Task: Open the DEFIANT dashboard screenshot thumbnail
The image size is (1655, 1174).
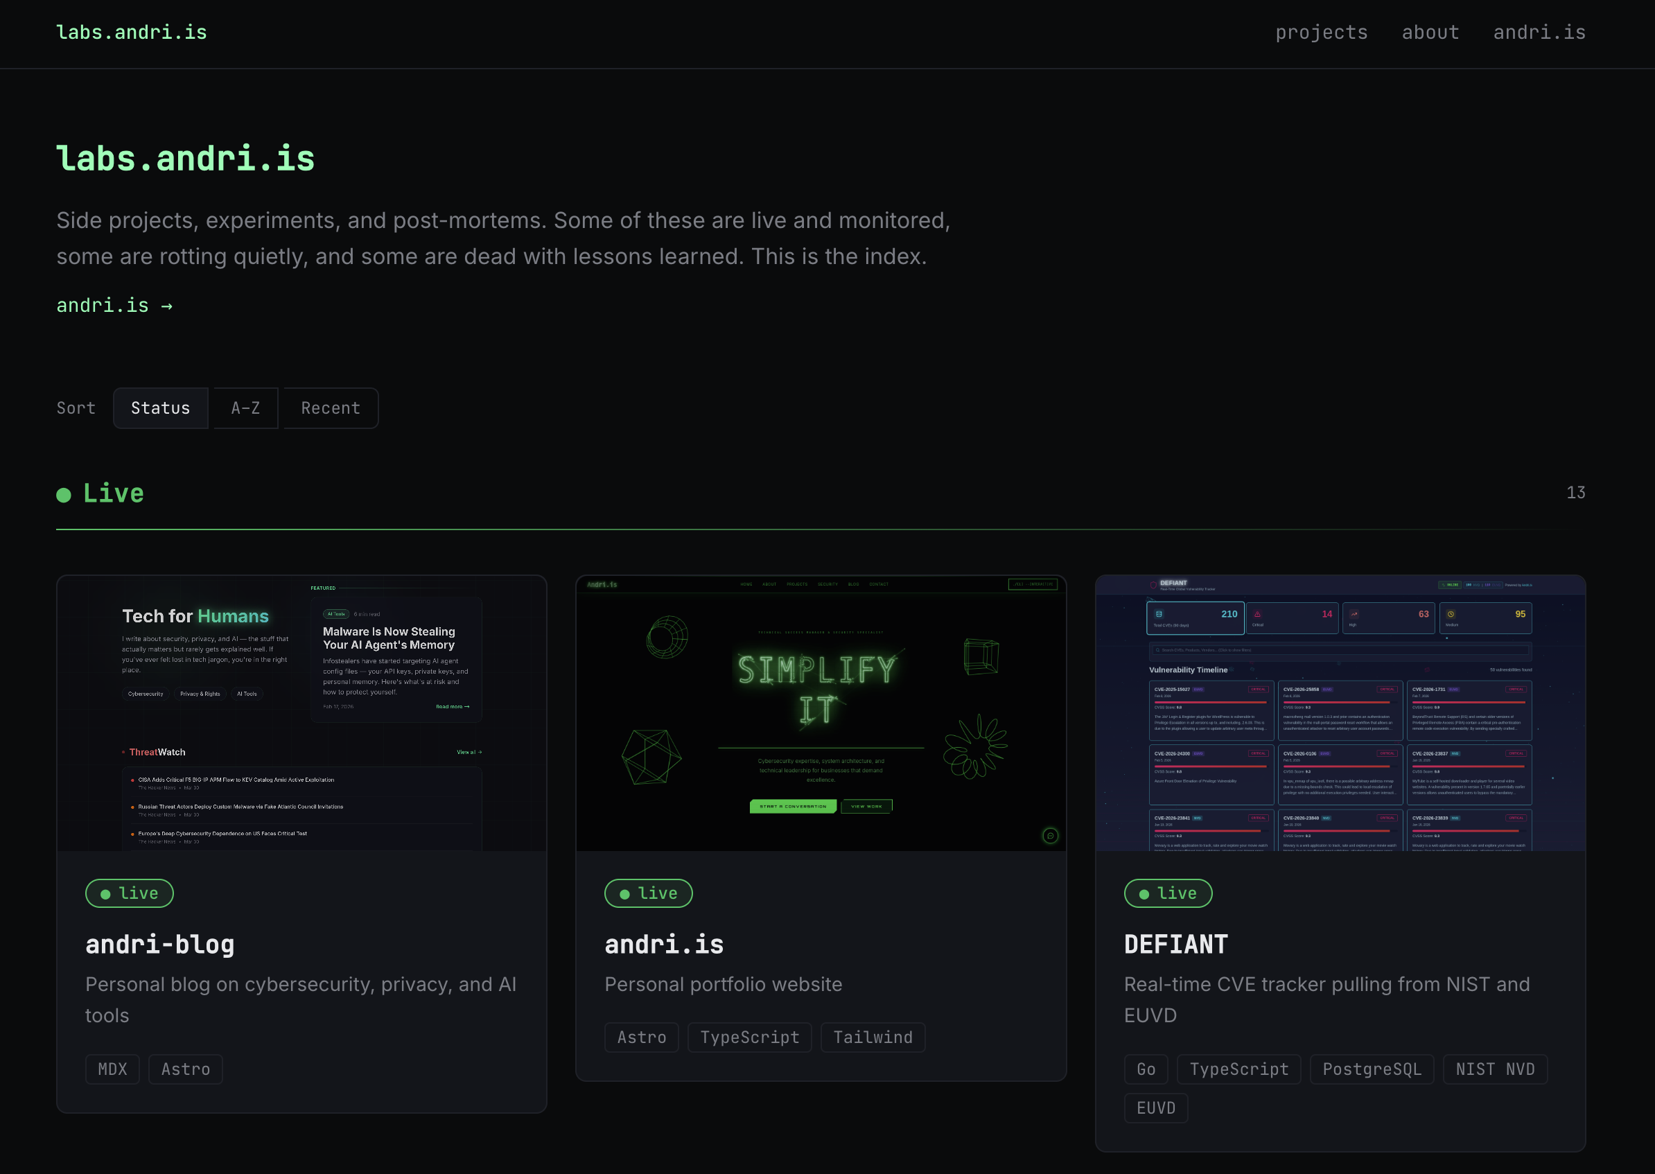Action: (x=1340, y=714)
